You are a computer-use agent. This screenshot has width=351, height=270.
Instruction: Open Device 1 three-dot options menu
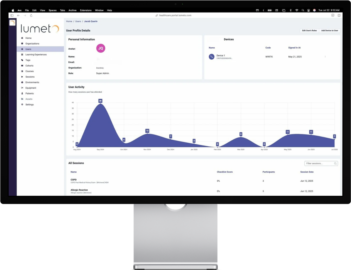[325, 57]
